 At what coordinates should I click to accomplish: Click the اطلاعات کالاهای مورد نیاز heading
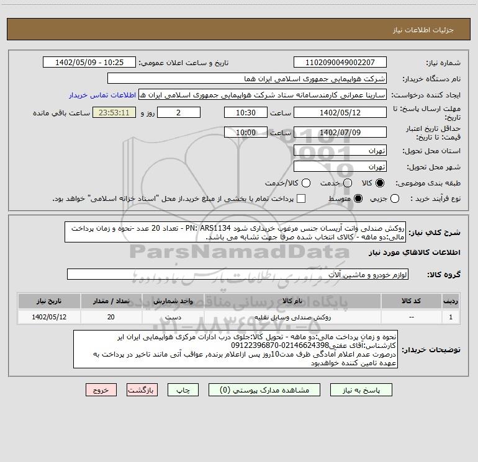[414, 252]
